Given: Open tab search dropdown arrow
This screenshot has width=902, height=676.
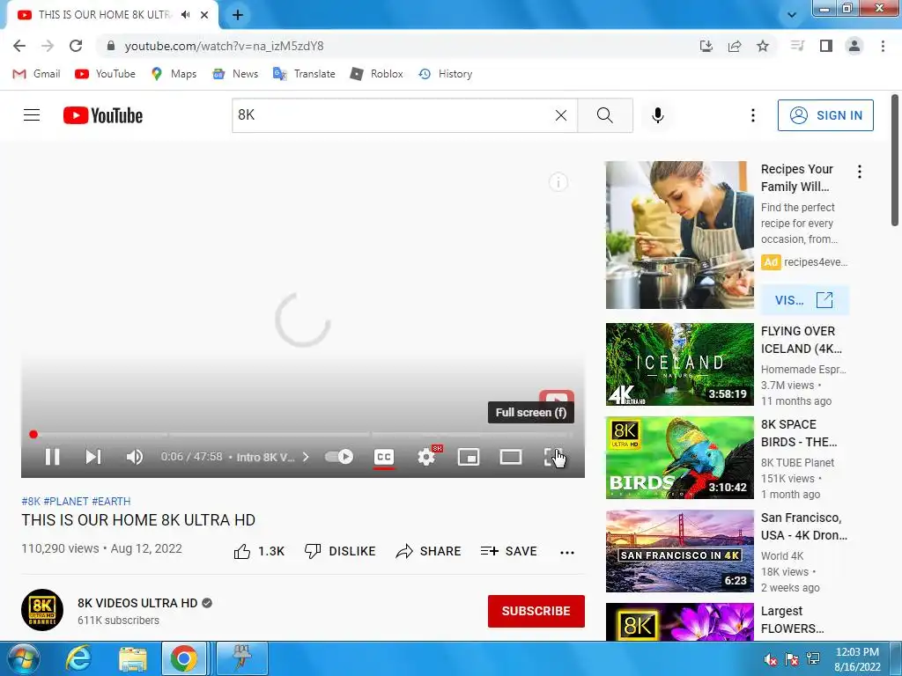Looking at the screenshot, I should (x=792, y=15).
